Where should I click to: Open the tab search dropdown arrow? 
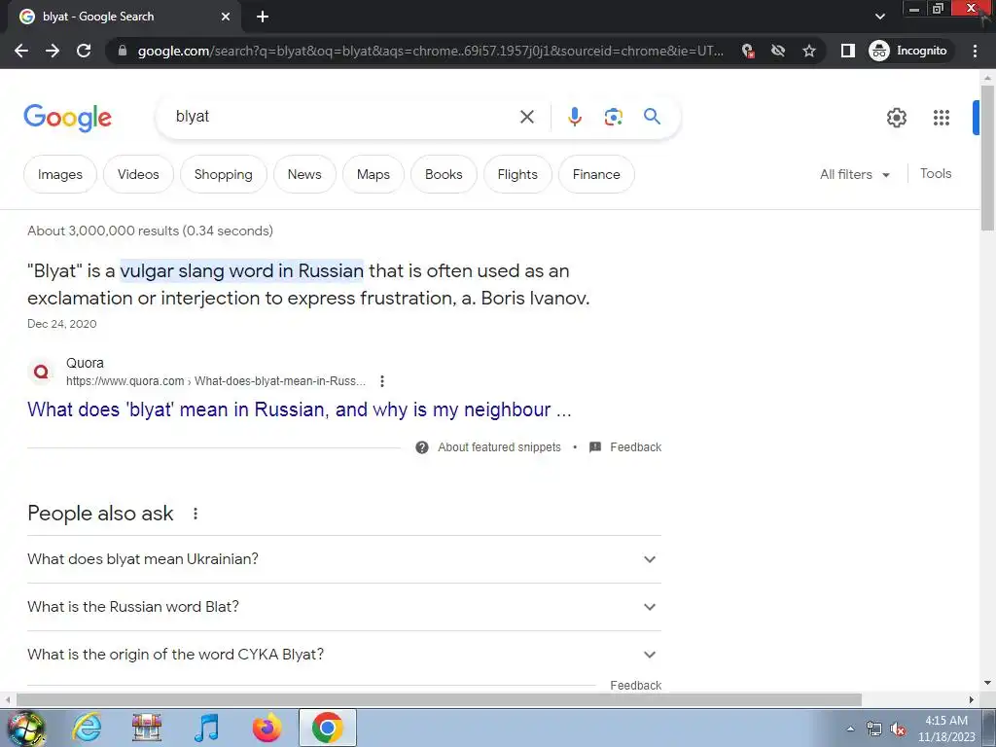point(879,17)
